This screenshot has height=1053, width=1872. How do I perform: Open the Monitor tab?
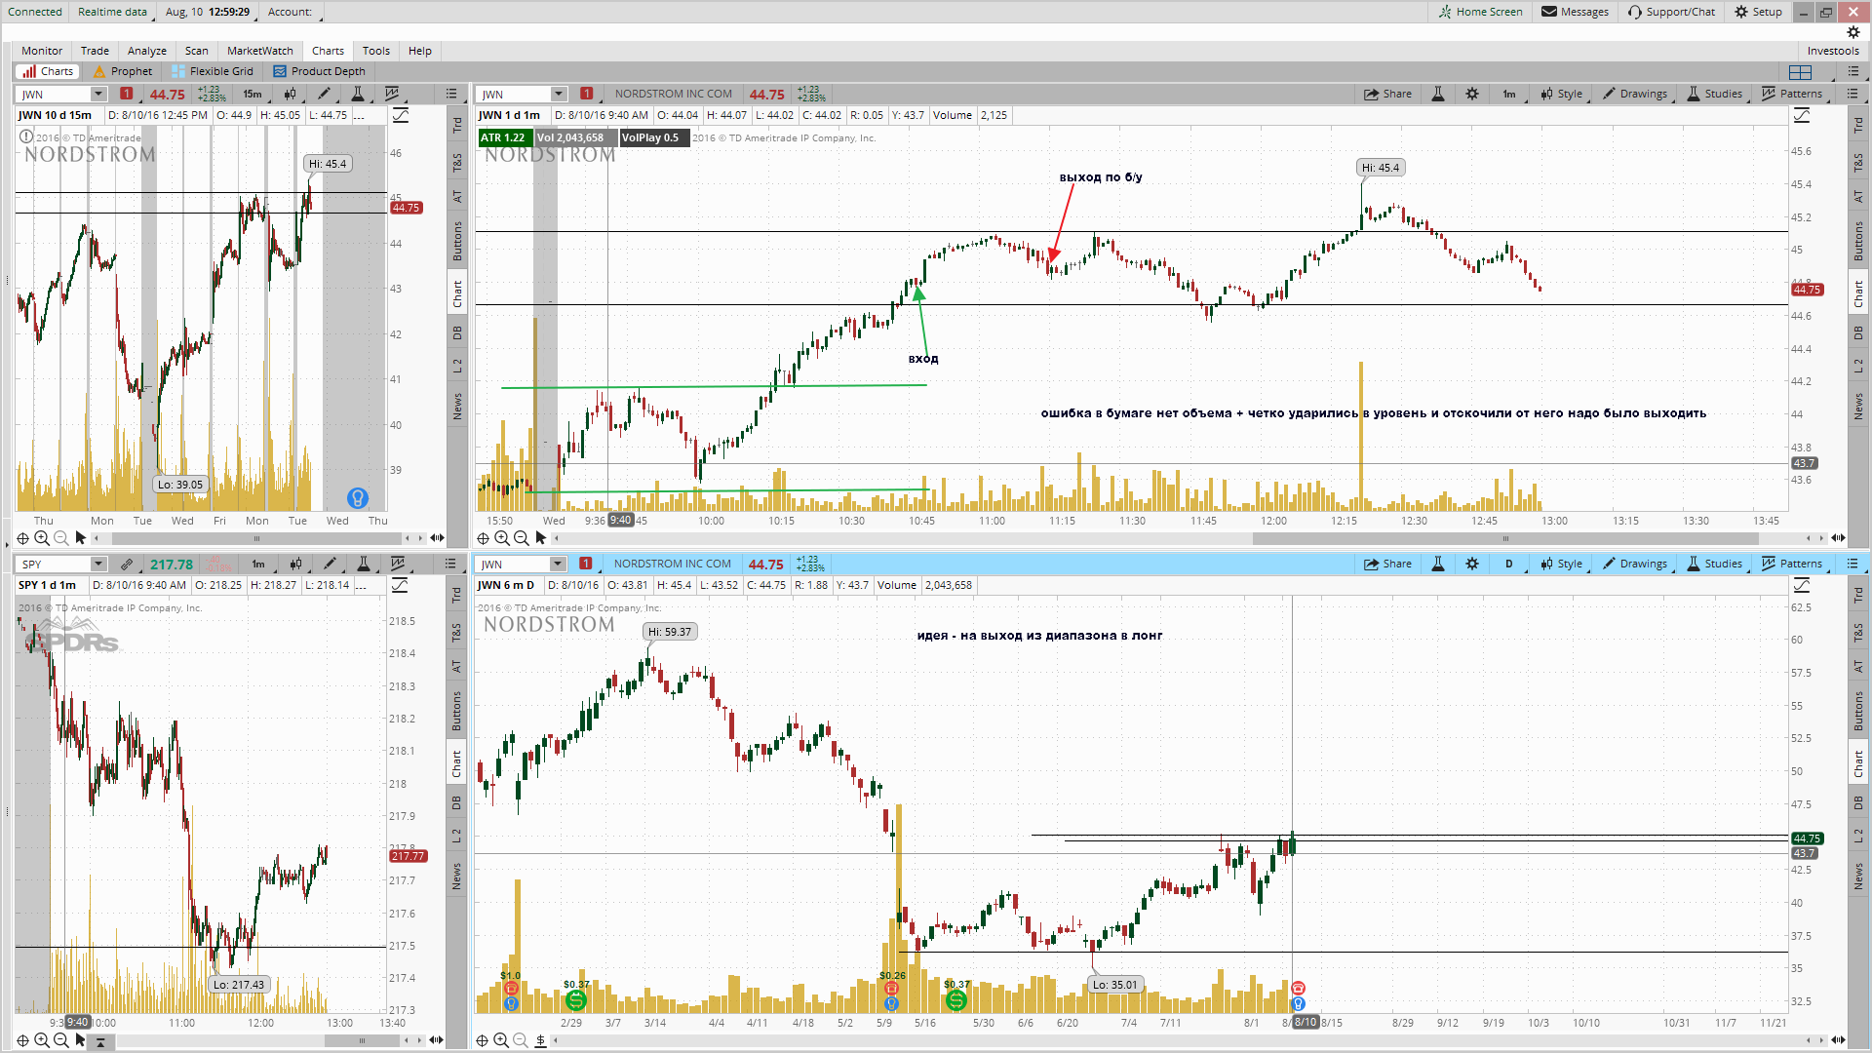pos(42,51)
